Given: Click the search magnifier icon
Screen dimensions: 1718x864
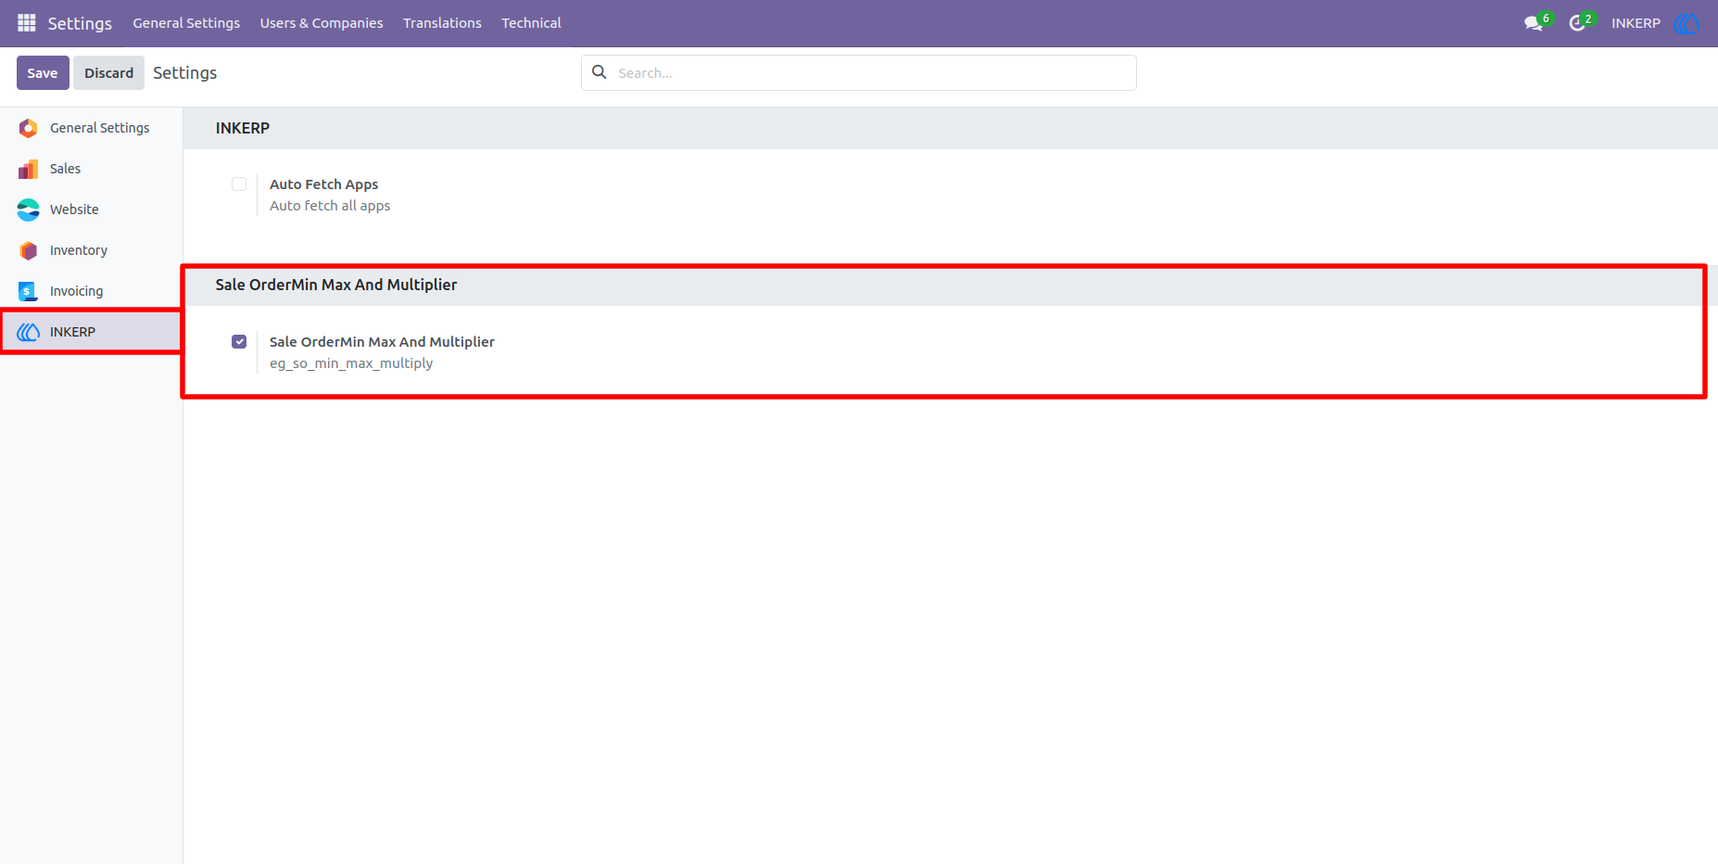Looking at the screenshot, I should [600, 72].
